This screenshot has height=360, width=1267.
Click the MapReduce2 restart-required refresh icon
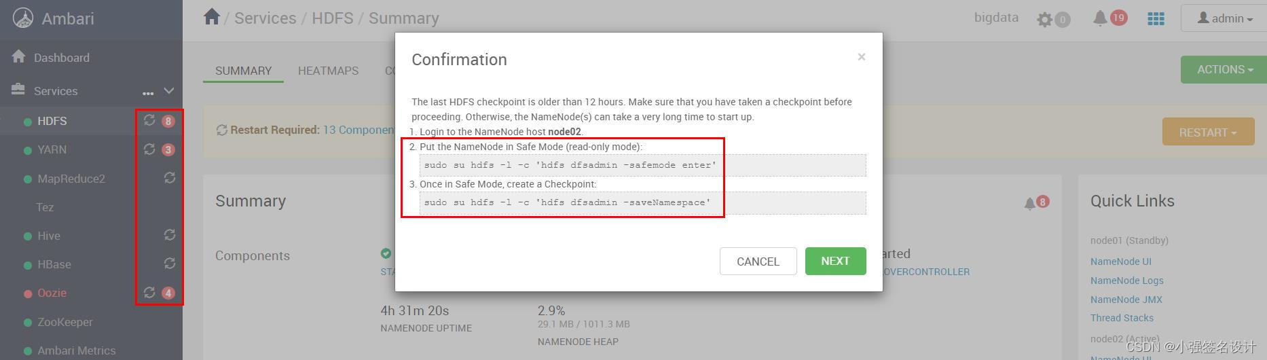[x=170, y=177]
